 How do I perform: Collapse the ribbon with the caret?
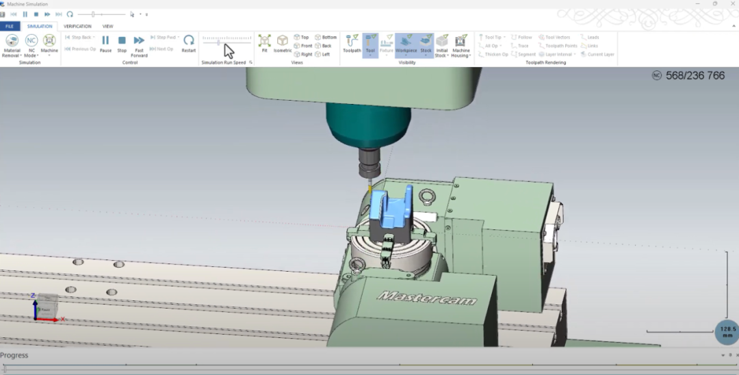tap(734, 27)
